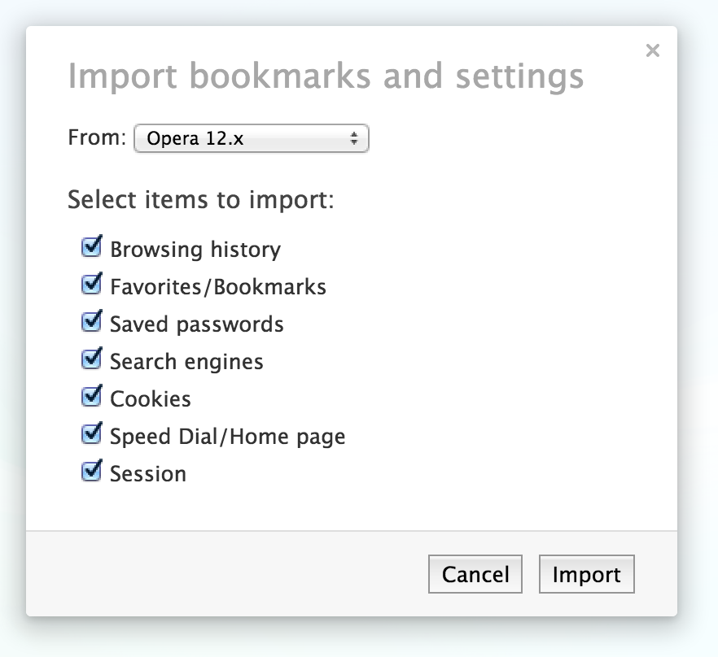Click the arrows on Opera 12.x selector
Screen dimensions: 718x657
(354, 139)
